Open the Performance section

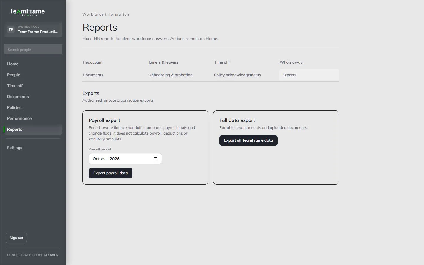click(33, 118)
